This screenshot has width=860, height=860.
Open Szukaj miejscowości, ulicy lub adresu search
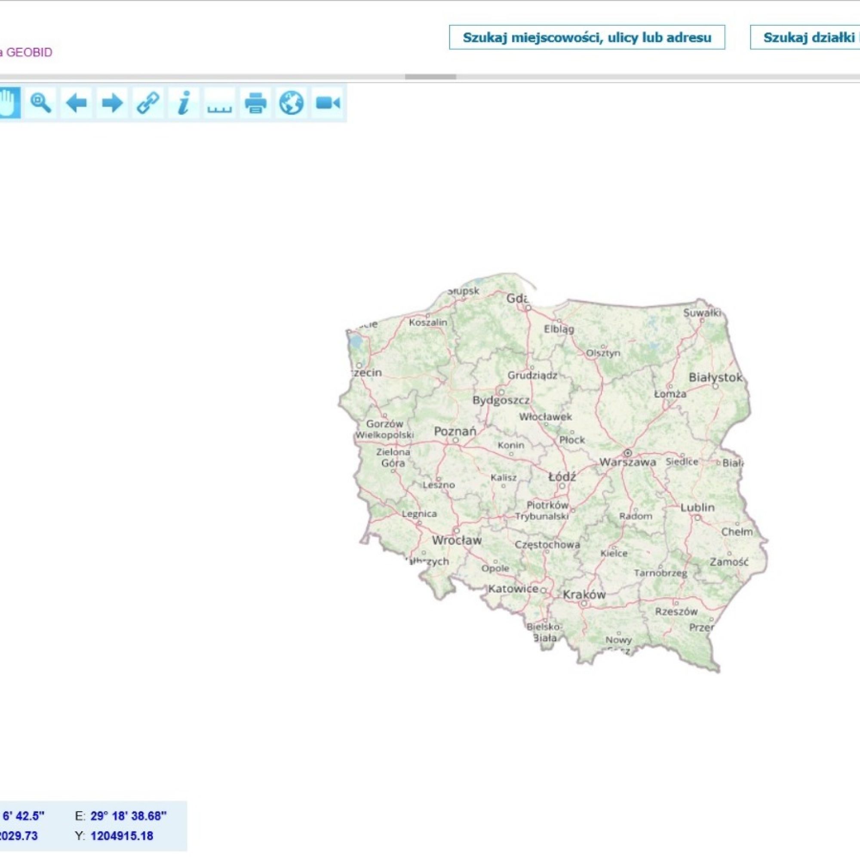click(x=587, y=37)
